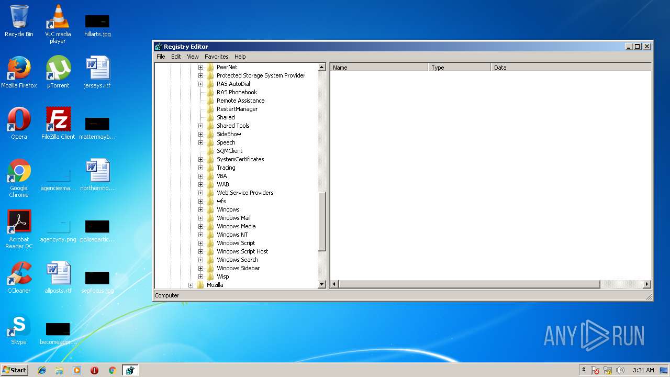This screenshot has height=377, width=670.
Task: Select the Windows Sidebar key
Action: (238, 268)
